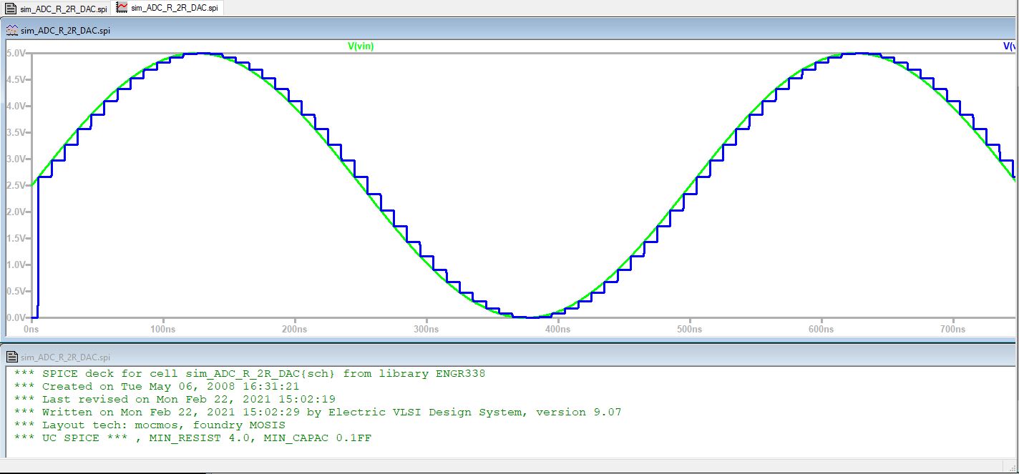
Task: Click the 2.5V label on vertical axis
Action: point(16,185)
